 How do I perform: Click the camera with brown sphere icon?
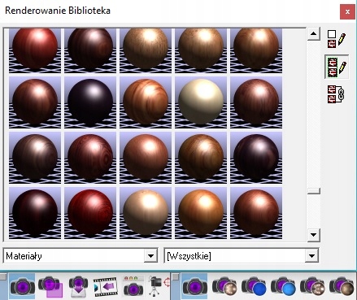point(342,287)
